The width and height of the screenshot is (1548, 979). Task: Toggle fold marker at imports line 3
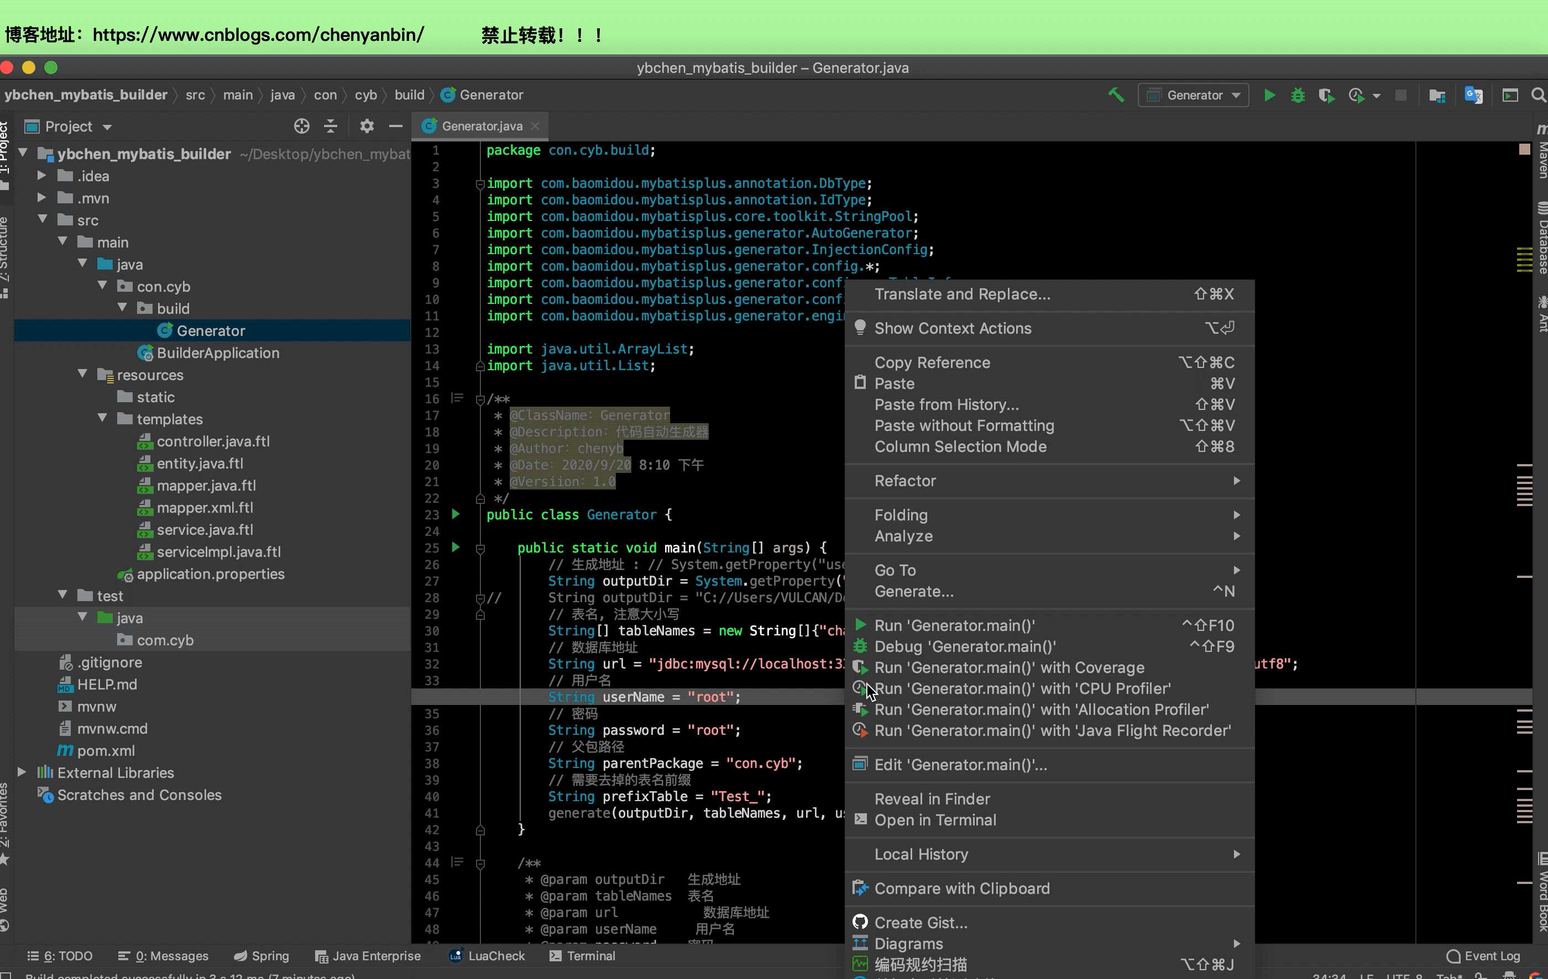pyautogui.click(x=479, y=184)
